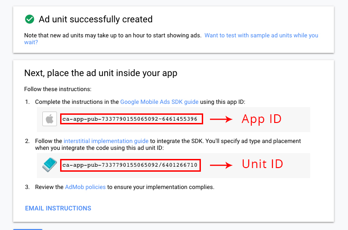Click the teal ad unit icon
Screen dimensions: 348x230
[x=50, y=165]
